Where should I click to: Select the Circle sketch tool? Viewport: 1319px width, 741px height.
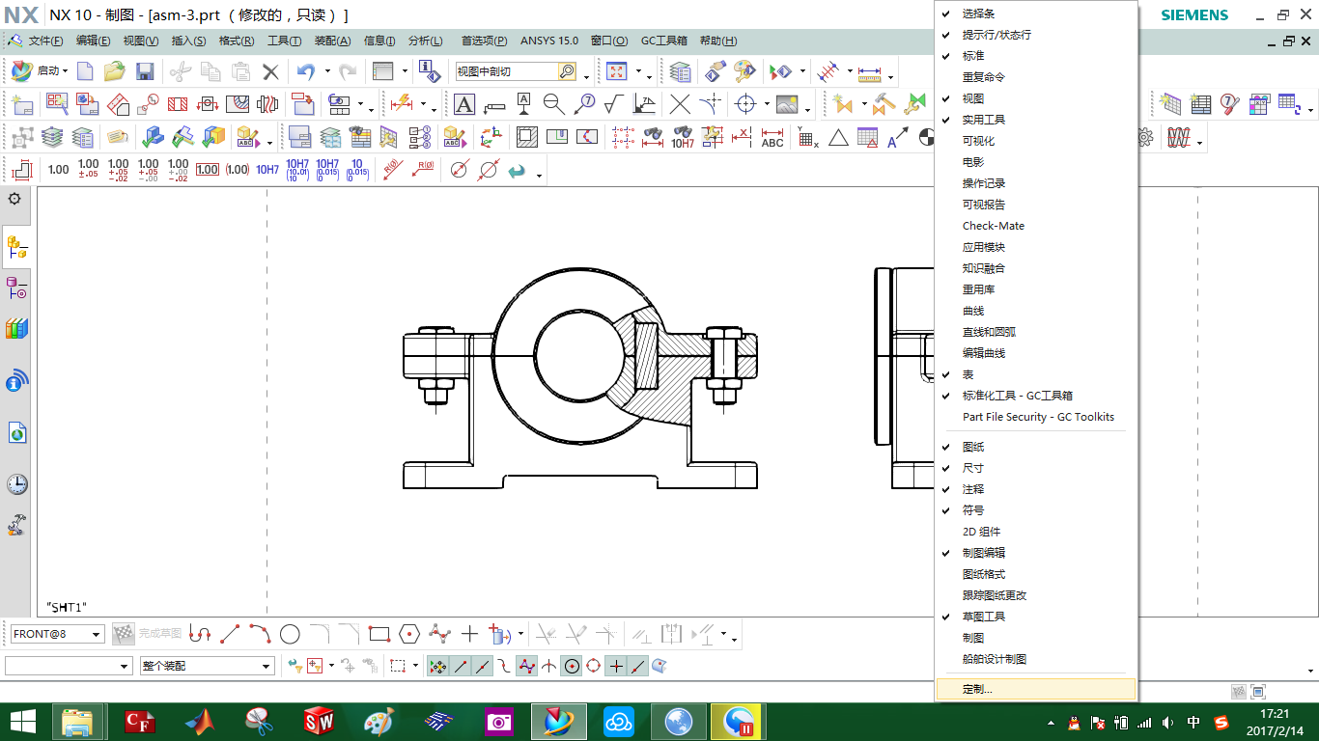290,634
